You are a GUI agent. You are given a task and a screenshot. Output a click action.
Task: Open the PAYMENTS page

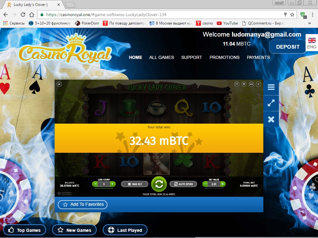tap(258, 57)
